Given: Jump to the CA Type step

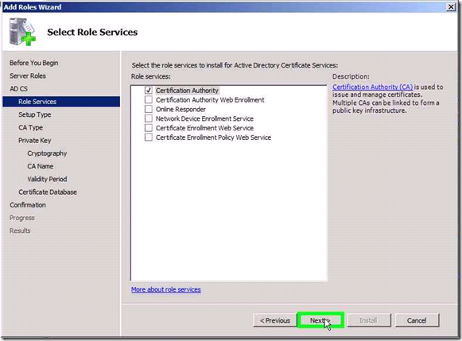Looking at the screenshot, I should (31, 127).
